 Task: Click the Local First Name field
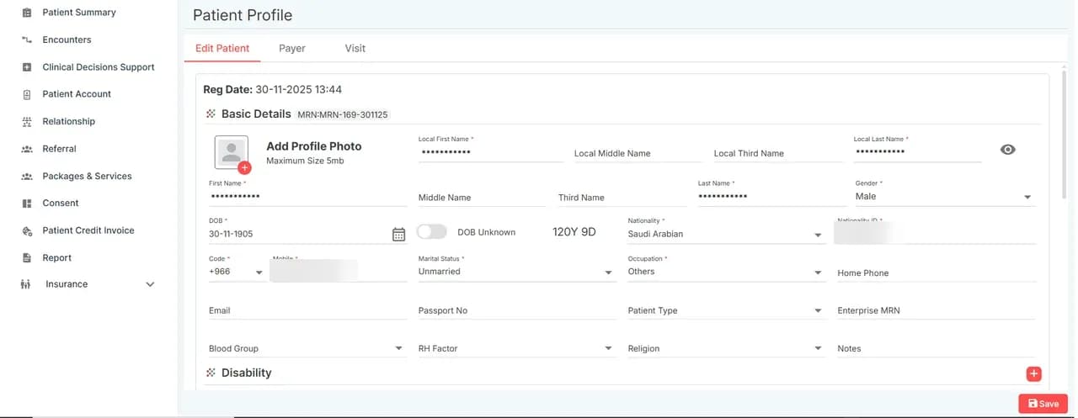pyautogui.click(x=490, y=152)
